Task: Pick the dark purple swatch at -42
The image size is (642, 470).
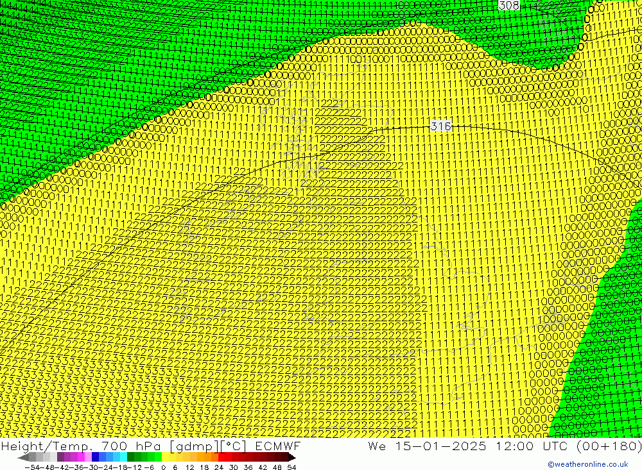Action: pos(60,457)
